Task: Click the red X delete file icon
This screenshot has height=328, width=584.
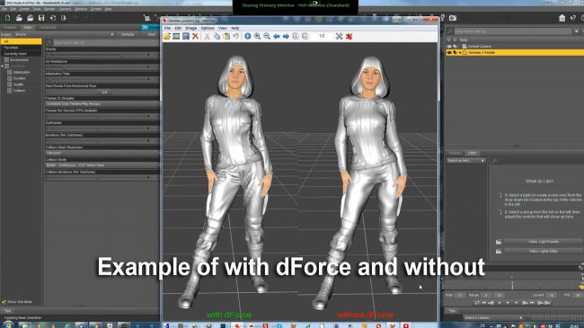Action: 195,36
